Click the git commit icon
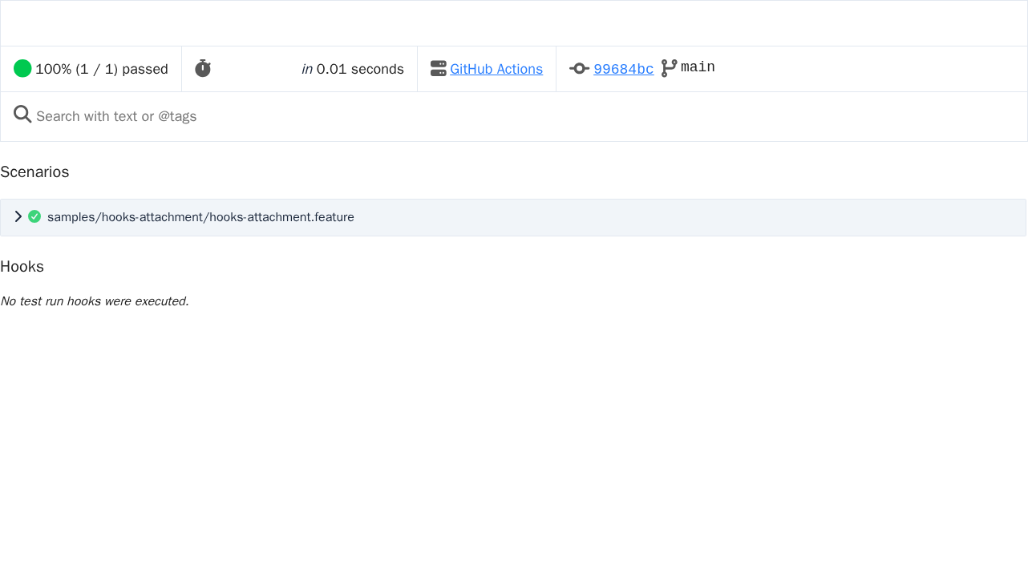Image resolution: width=1028 pixels, height=577 pixels. [x=580, y=69]
